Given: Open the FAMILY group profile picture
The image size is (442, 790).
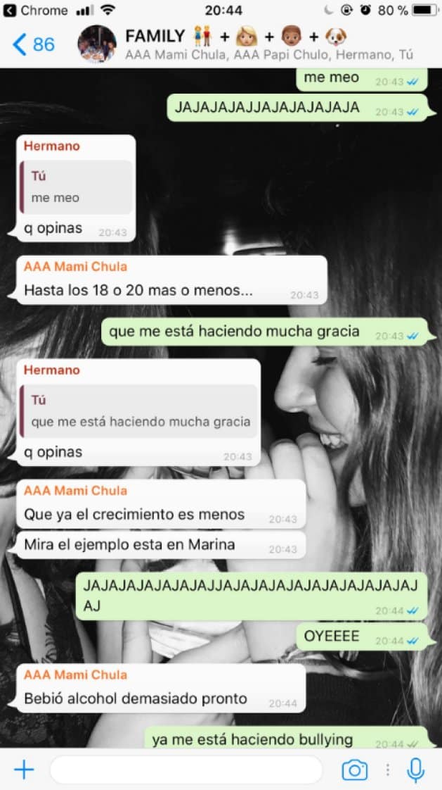Looking at the screenshot, I should tap(96, 44).
